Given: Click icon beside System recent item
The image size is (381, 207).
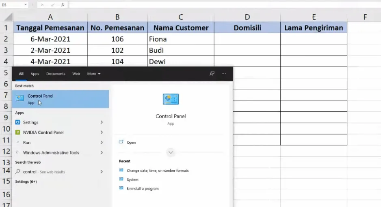Looking at the screenshot, I should [121, 179].
